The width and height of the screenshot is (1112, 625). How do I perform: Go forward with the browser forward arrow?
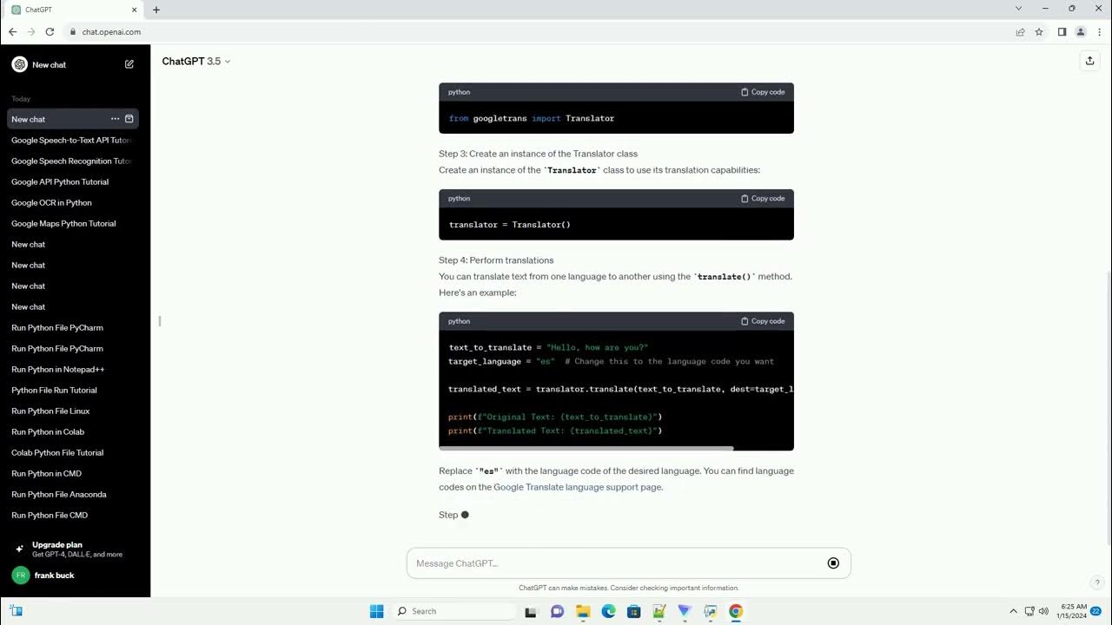coord(31,32)
